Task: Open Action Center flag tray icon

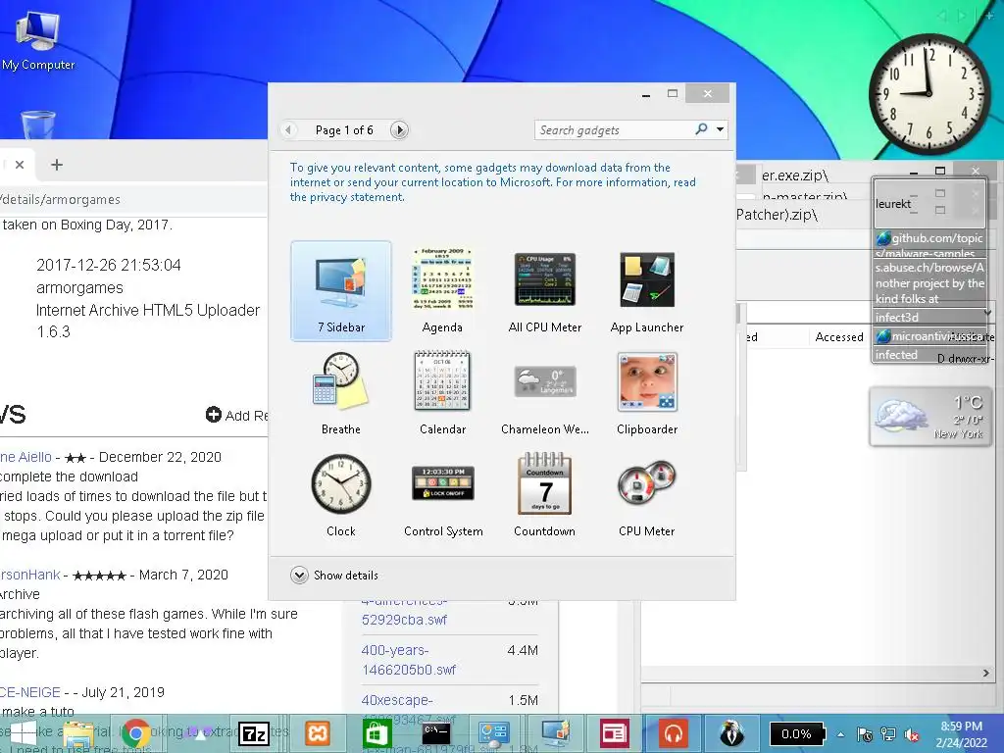Action: [x=864, y=734]
